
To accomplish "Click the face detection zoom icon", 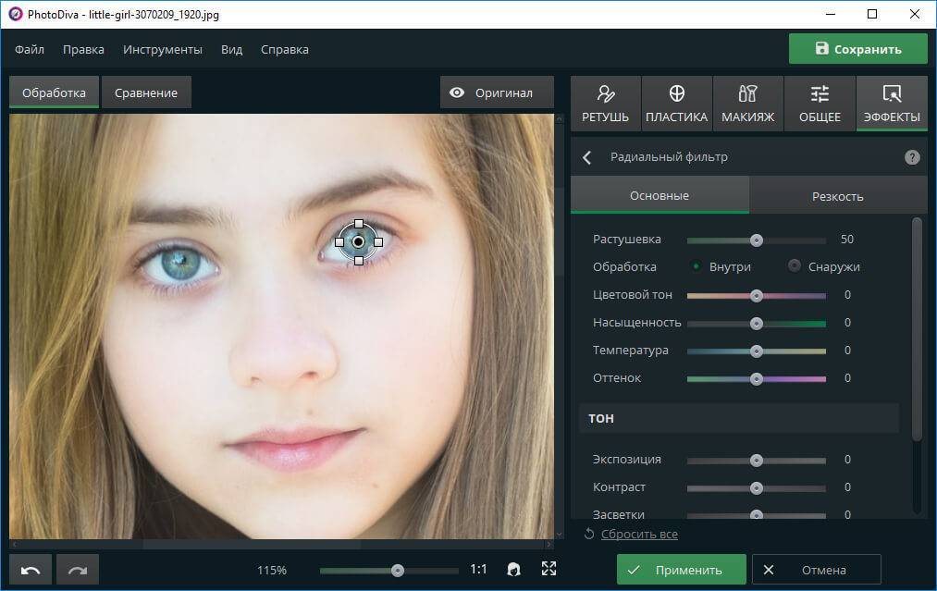I will point(513,570).
